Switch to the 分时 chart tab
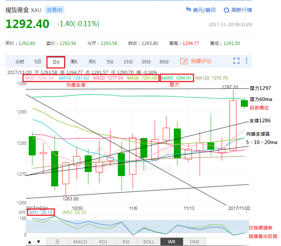 click(20, 62)
